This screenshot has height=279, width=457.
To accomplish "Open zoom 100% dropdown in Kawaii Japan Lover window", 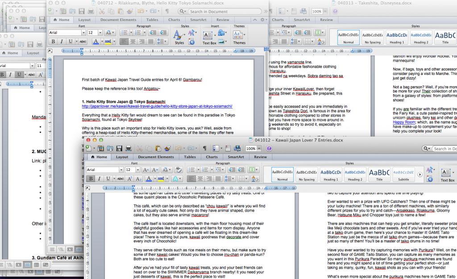I will [x=259, y=148].
